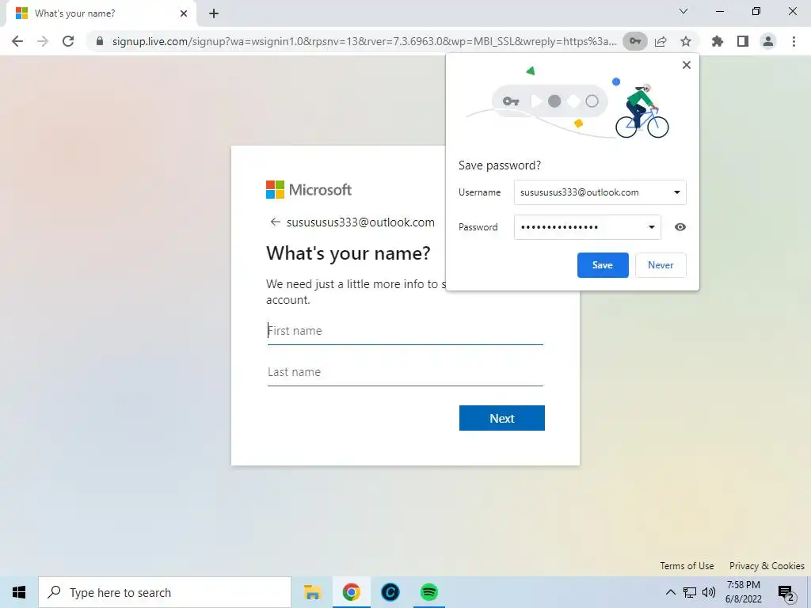The height and width of the screenshot is (608, 811).
Task: Share this page icon
Action: pyautogui.click(x=661, y=41)
